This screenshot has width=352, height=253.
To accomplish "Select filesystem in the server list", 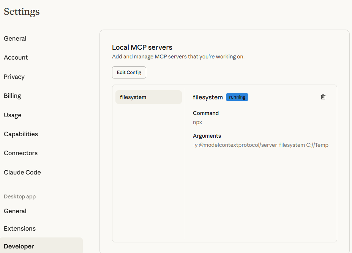I will tap(148, 97).
